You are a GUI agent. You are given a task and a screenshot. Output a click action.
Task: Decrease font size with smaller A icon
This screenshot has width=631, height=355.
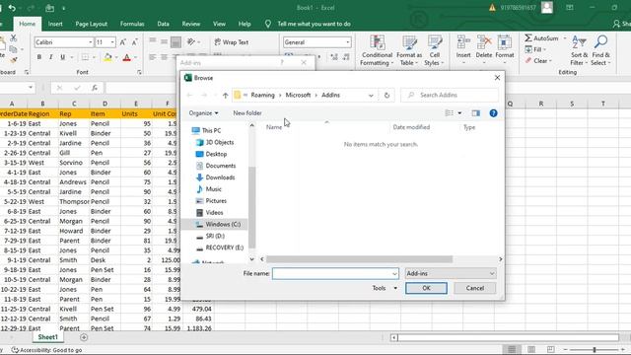pyautogui.click(x=134, y=42)
